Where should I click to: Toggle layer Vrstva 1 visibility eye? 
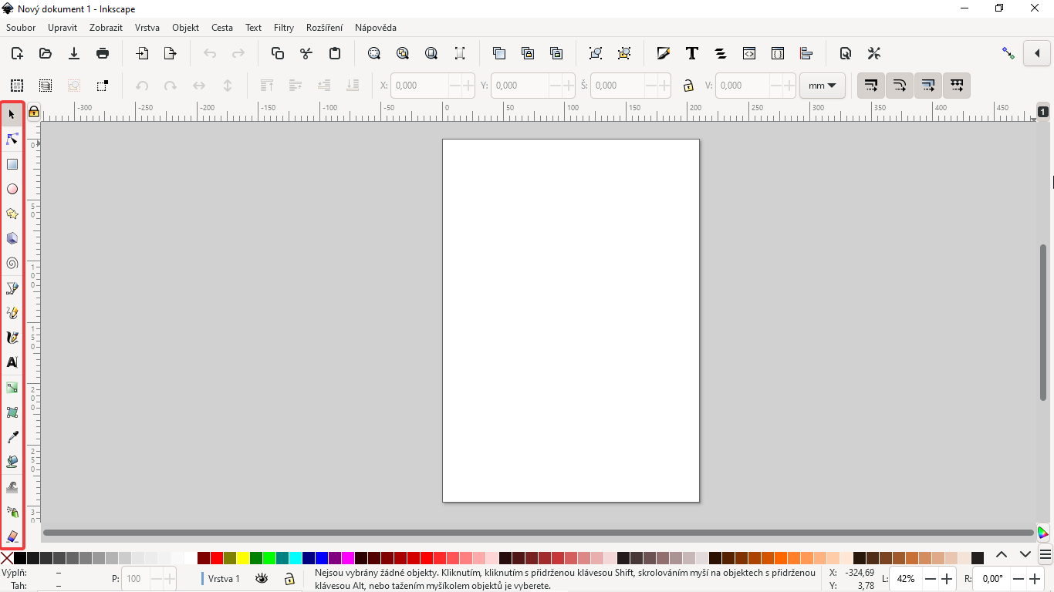(x=262, y=578)
